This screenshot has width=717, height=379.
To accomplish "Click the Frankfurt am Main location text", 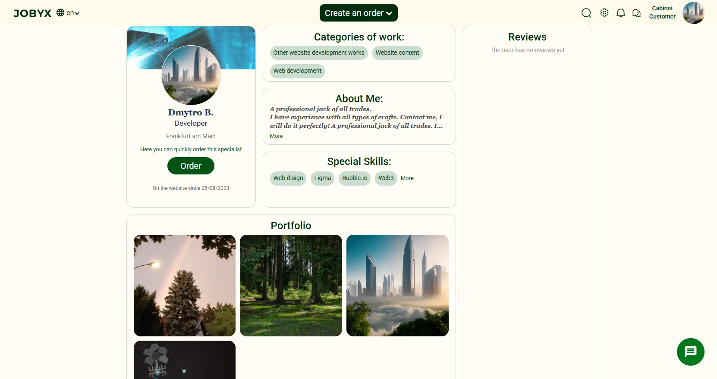I will (x=191, y=136).
